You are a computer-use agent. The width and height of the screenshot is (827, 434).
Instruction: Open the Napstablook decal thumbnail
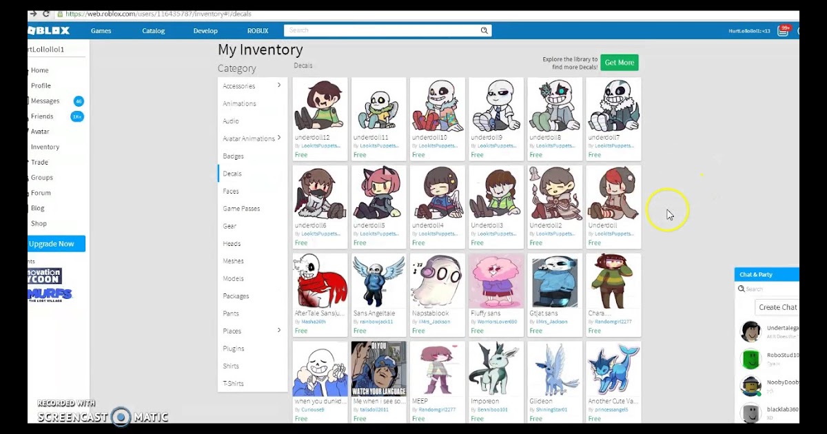438,281
